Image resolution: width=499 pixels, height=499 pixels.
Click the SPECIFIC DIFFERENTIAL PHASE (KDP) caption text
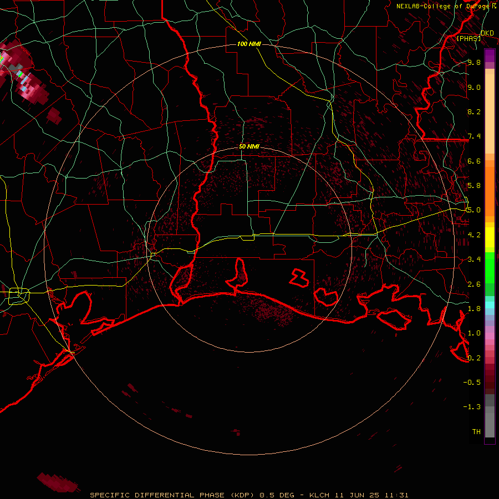click(x=173, y=495)
